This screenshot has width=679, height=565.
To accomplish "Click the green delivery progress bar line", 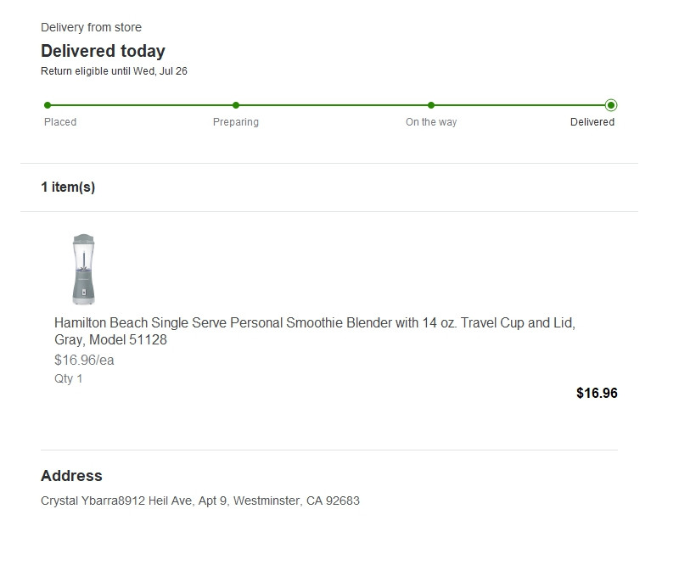I will point(331,105).
